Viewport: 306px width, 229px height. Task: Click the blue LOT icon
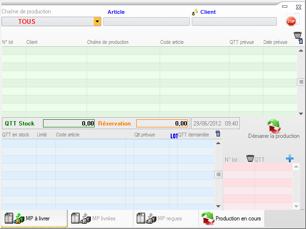coord(174,136)
